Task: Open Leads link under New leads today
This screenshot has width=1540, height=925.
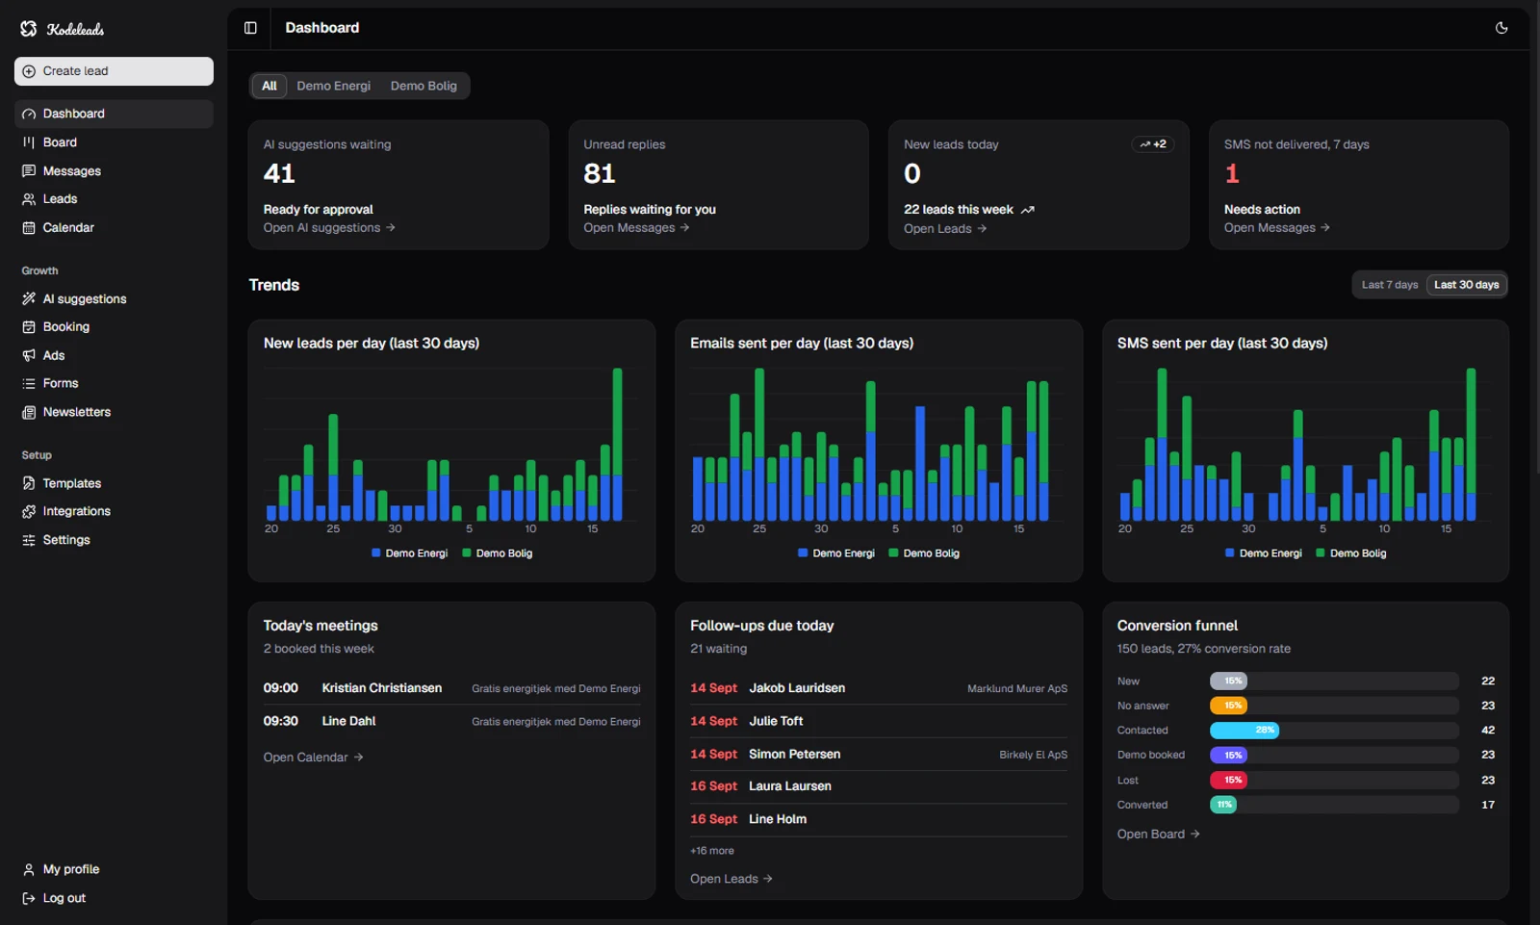Action: [x=945, y=229]
